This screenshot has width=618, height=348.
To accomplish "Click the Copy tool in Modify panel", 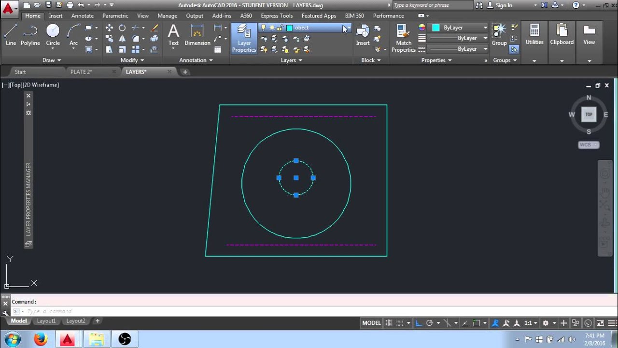I will (x=109, y=39).
